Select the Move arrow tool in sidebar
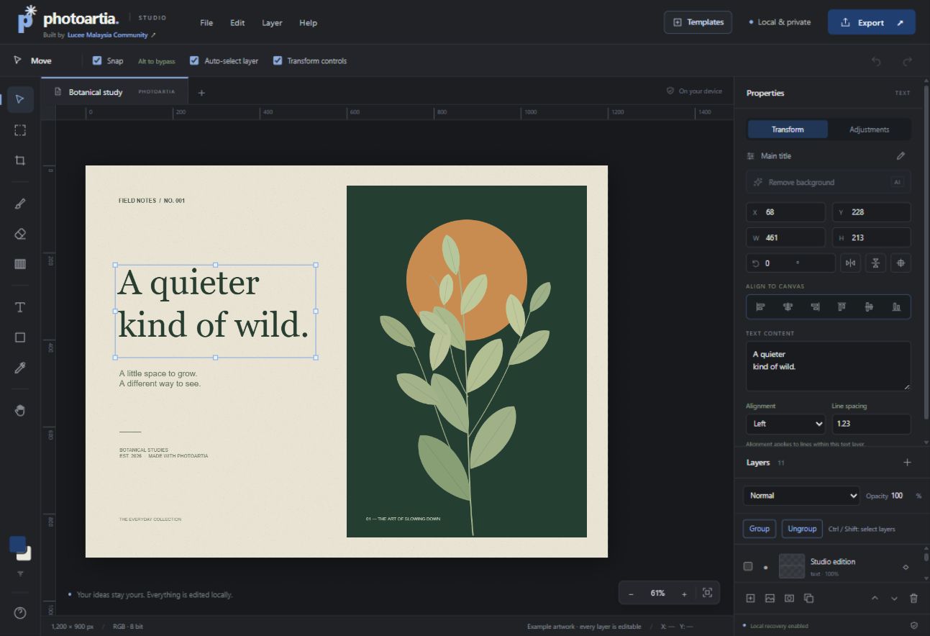This screenshot has width=930, height=636. coord(20,99)
